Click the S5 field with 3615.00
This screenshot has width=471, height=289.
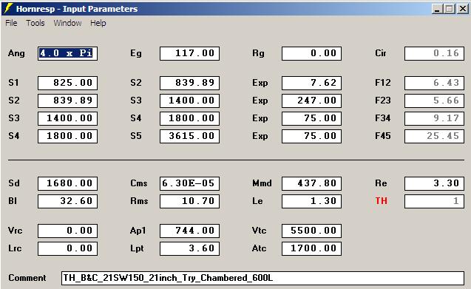coord(189,136)
